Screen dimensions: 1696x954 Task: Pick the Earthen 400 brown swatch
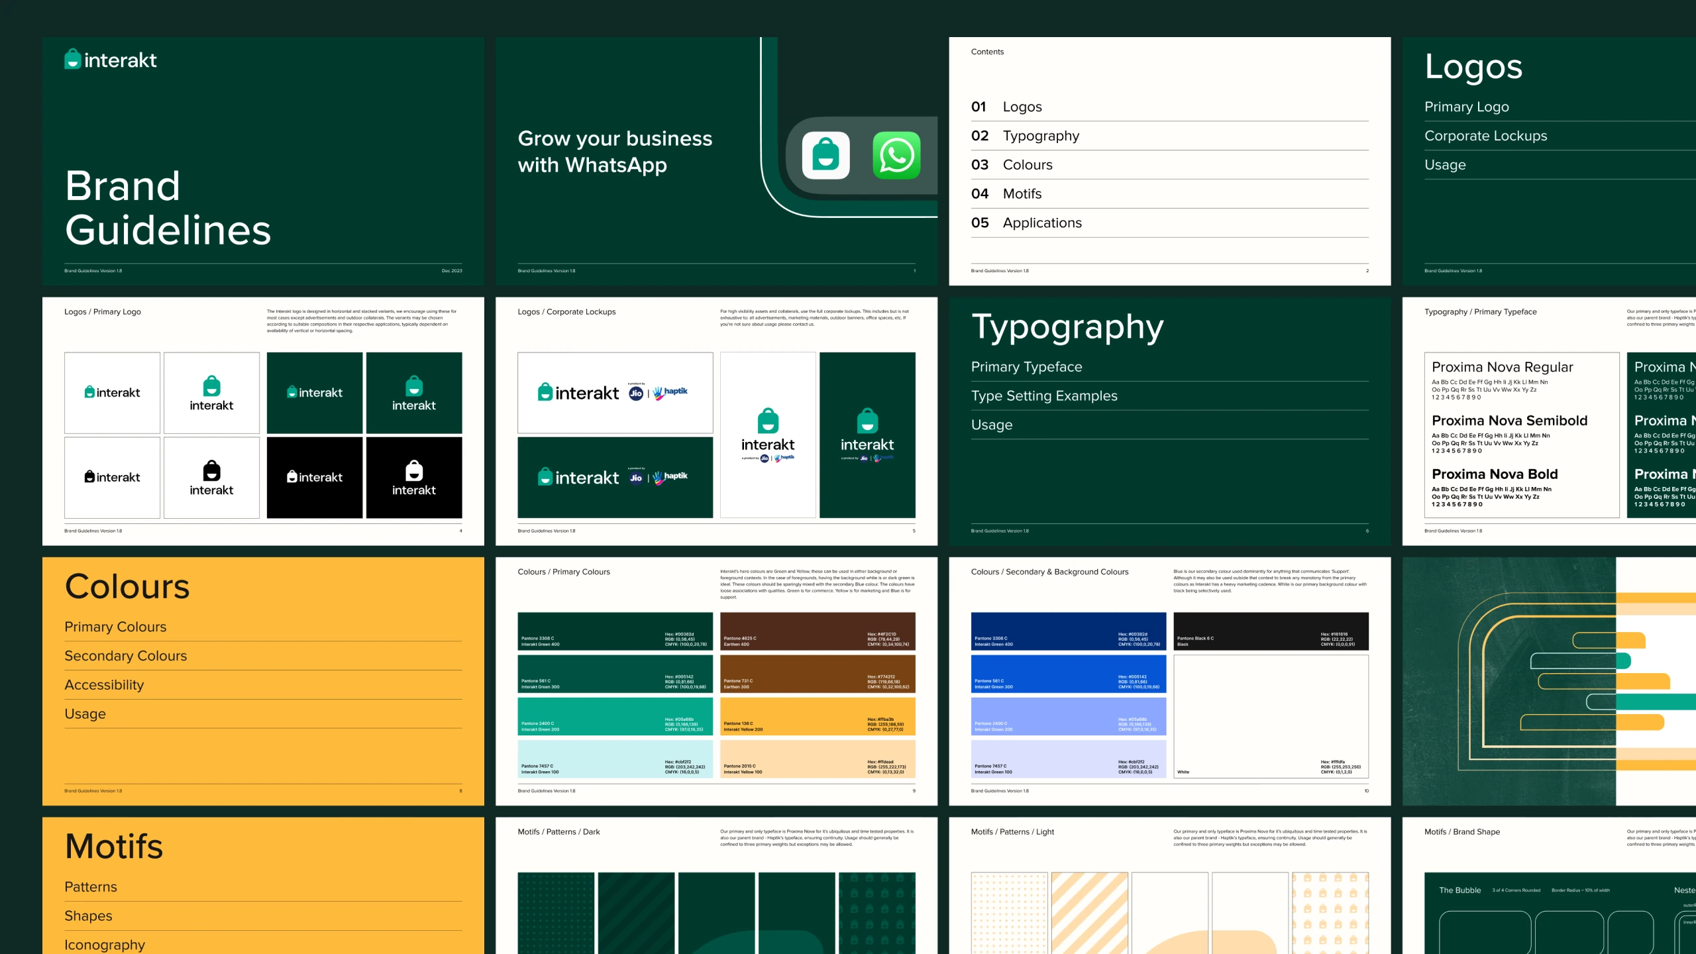click(818, 631)
